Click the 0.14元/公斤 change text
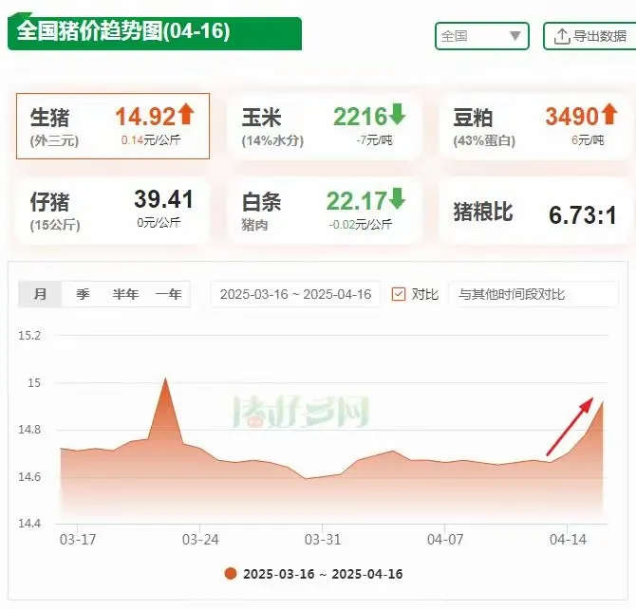The height and width of the screenshot is (609, 636). pos(151,140)
